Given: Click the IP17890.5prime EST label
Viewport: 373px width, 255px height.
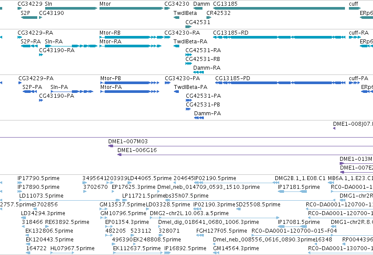Looking at the screenshot, I should pos(38,187).
